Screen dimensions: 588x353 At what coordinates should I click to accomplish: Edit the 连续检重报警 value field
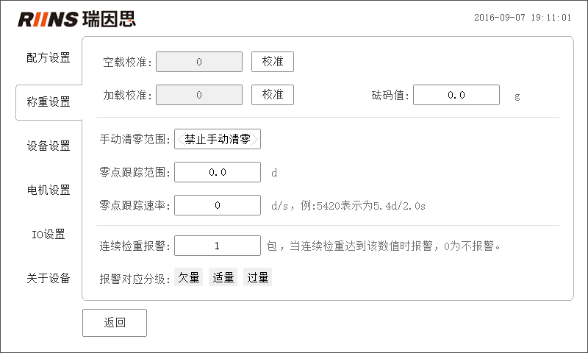point(218,246)
